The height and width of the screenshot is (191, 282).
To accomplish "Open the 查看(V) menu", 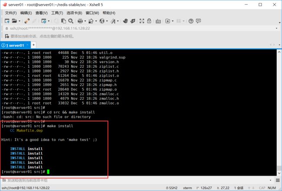I will pyautogui.click(x=42, y=13).
